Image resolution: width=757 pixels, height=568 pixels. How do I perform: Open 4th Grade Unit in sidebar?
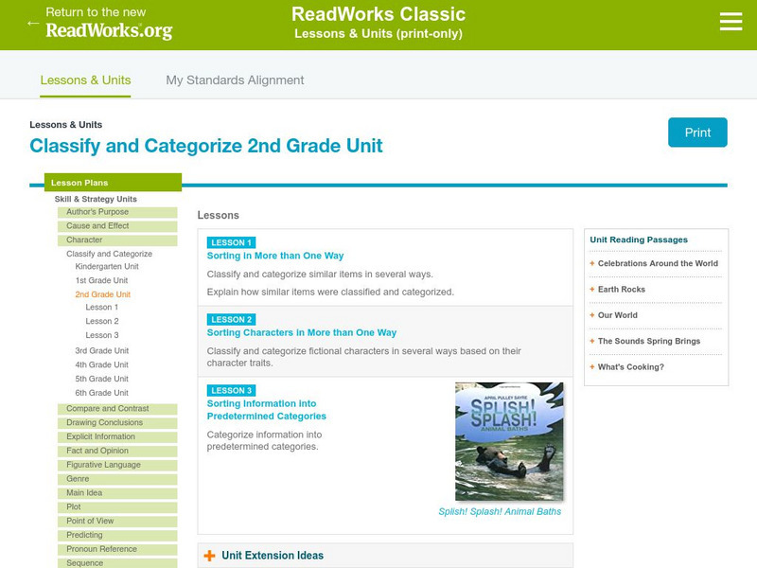pos(102,364)
